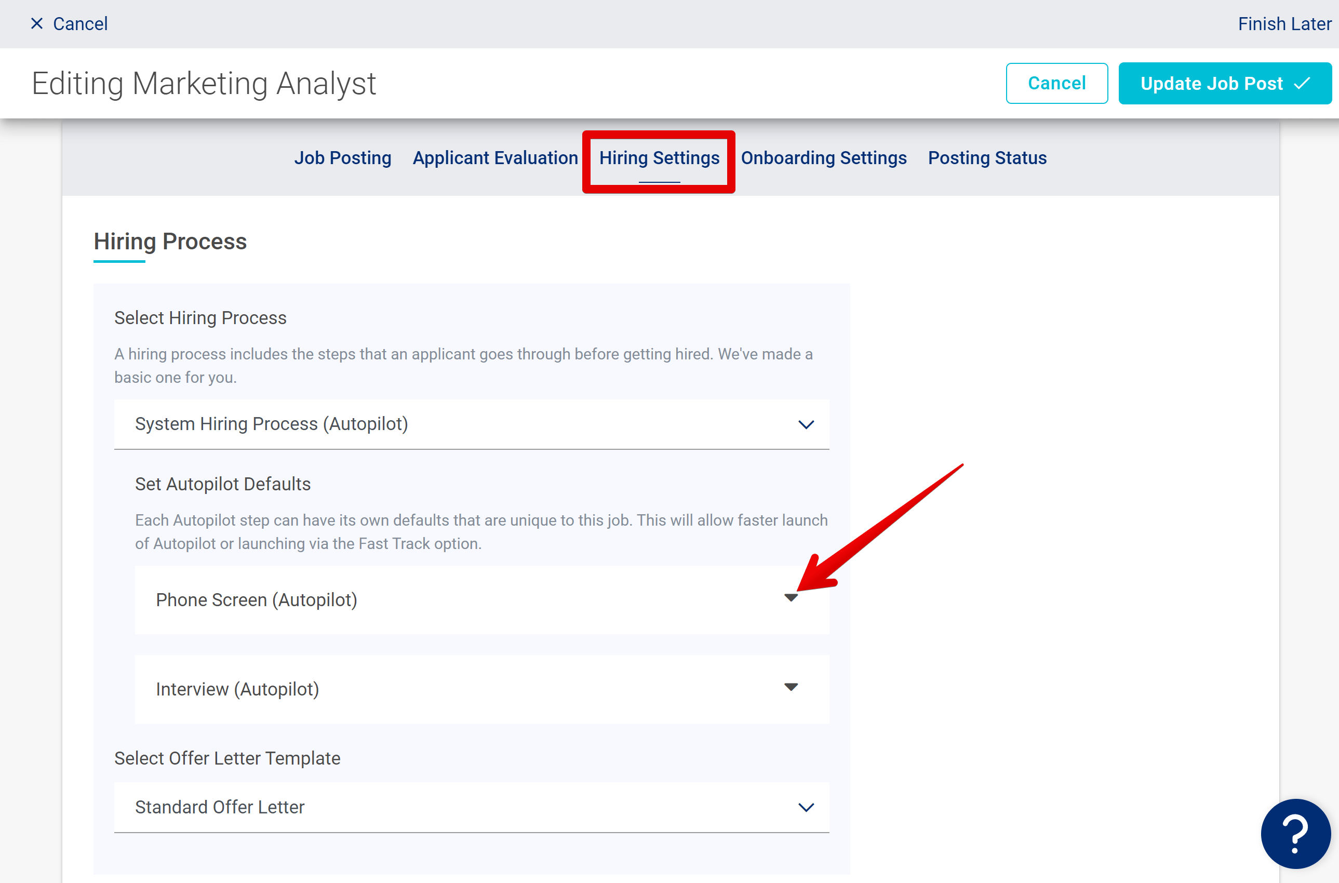Screen dimensions: 1339x883
Task: Open the Standard Offer Letter template dropdown
Action: [472, 807]
